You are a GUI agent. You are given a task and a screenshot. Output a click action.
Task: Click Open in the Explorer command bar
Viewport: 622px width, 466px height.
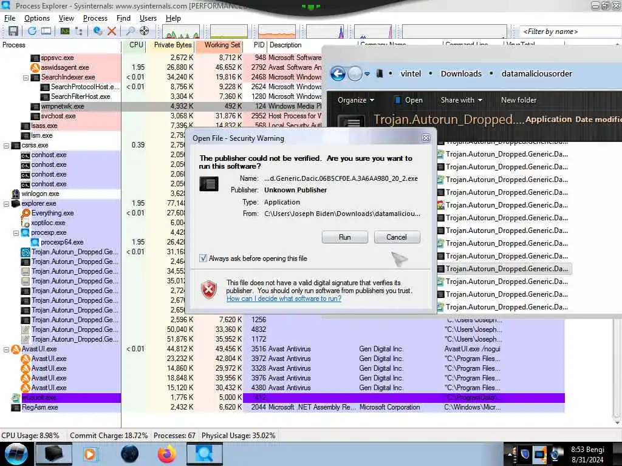pos(409,100)
